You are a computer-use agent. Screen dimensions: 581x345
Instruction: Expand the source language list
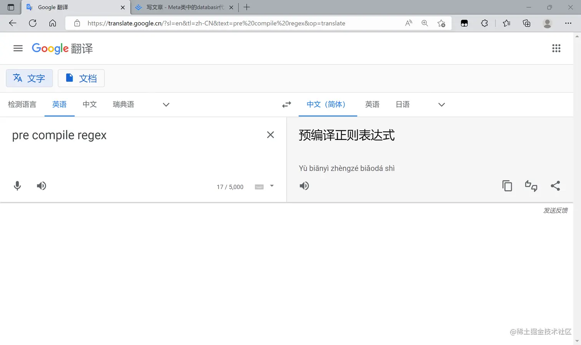(166, 104)
